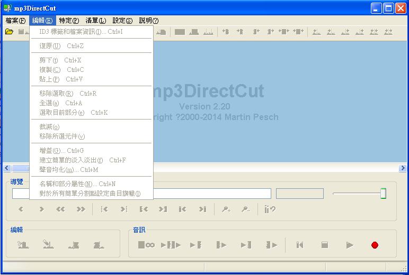Click the fourth icon in the 編輯 panel

coord(99,245)
